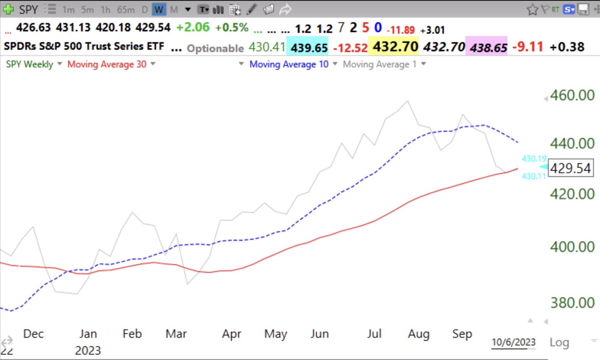Click the cyan 430.19 level label
Viewport: 600px width, 360px height.
pos(534,158)
